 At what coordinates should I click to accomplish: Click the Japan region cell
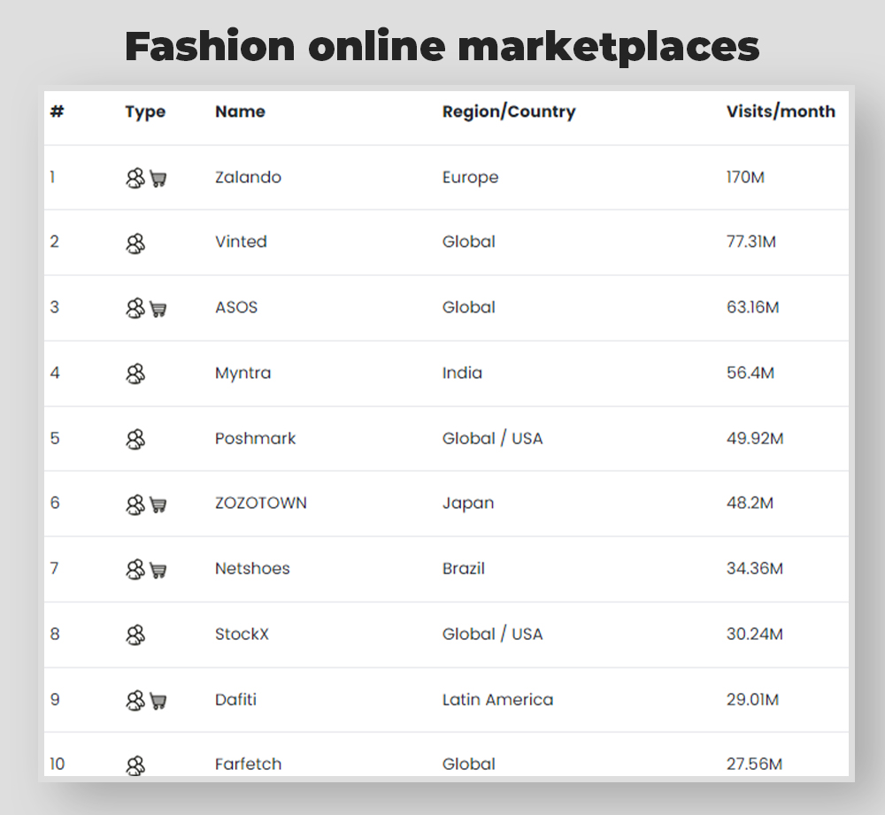click(468, 504)
